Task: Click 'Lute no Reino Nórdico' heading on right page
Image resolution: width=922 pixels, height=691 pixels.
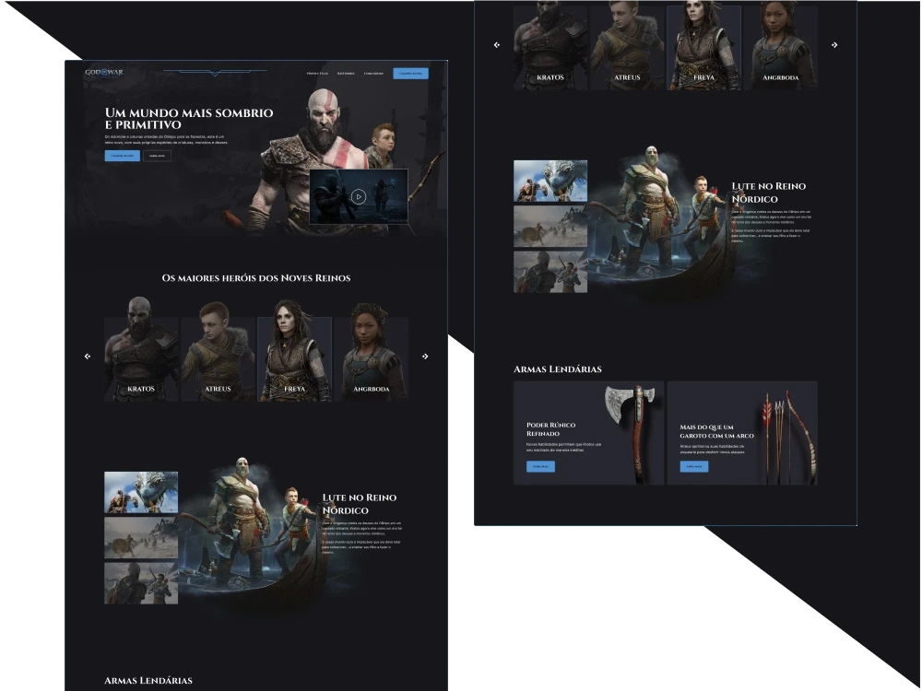Action: click(769, 193)
